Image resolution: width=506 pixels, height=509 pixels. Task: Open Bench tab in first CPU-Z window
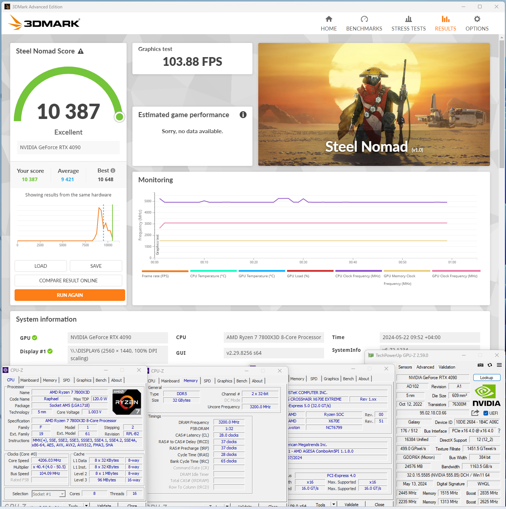[101, 380]
